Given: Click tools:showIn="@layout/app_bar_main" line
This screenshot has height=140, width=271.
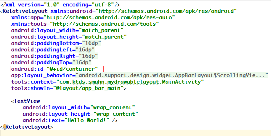Looking at the screenshot, I should 69,88.
